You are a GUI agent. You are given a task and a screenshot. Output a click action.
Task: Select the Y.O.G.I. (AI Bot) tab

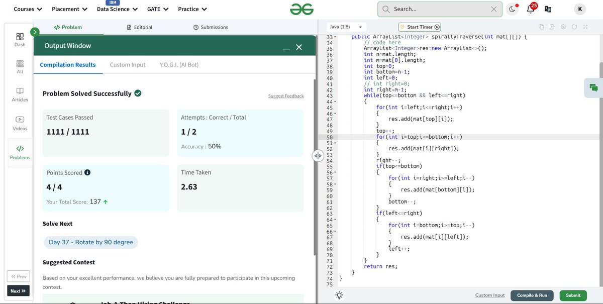(179, 65)
